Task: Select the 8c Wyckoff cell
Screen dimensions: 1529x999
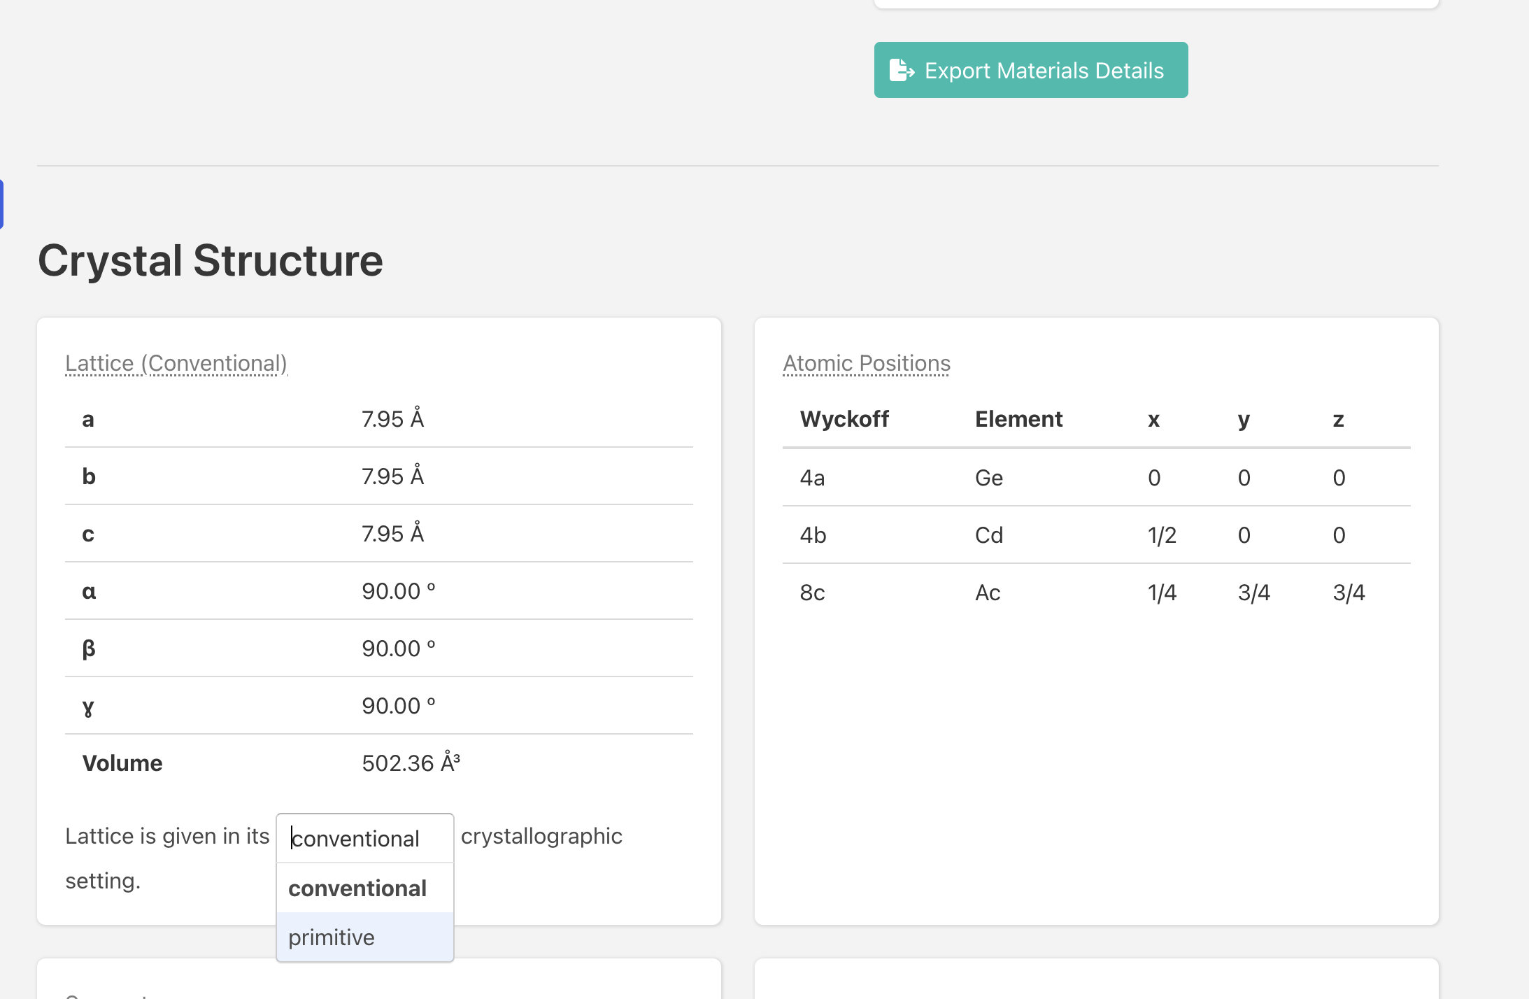Action: (812, 593)
